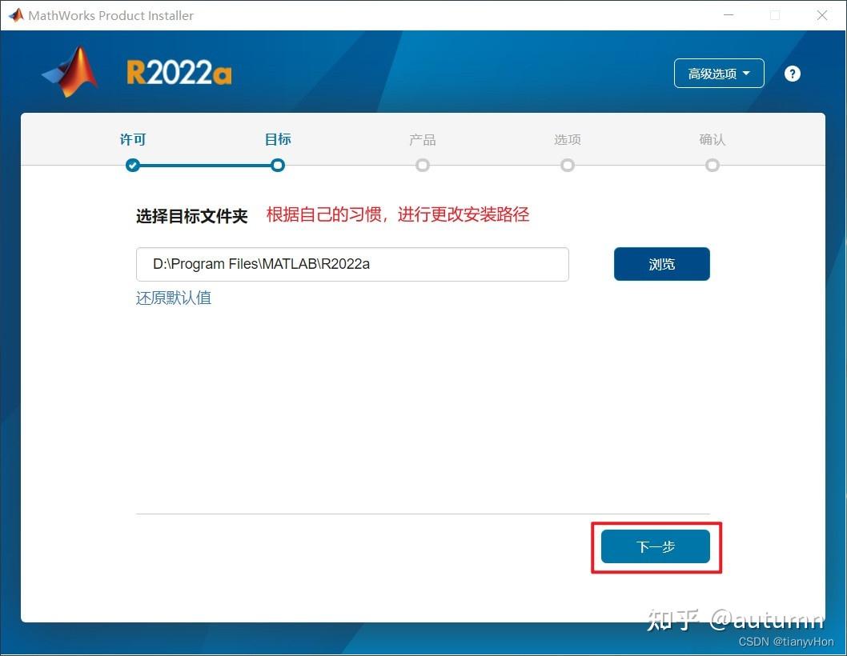The image size is (847, 656).
Task: Click the 目标 step indicator circle
Action: tap(278, 166)
